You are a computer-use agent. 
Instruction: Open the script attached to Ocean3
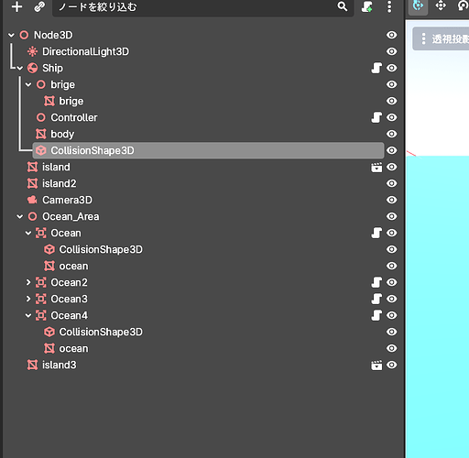pyautogui.click(x=376, y=299)
